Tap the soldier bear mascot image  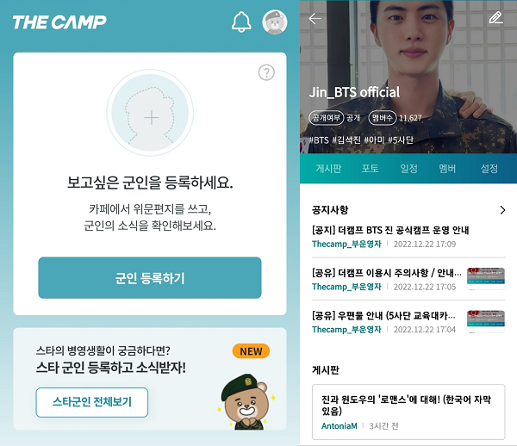click(246, 402)
